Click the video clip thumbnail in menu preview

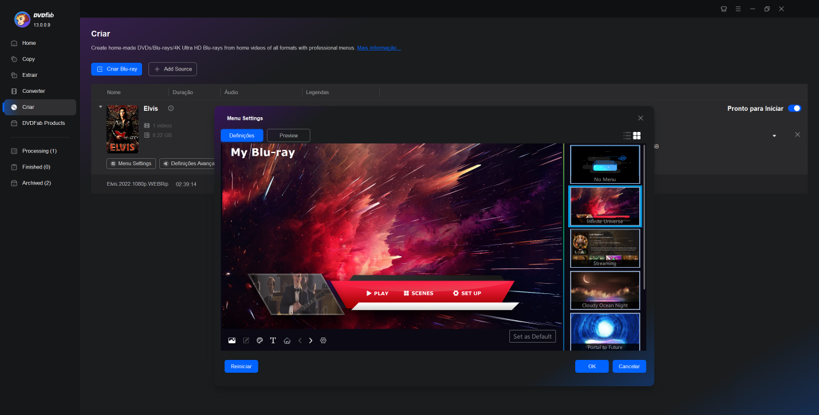click(x=296, y=294)
